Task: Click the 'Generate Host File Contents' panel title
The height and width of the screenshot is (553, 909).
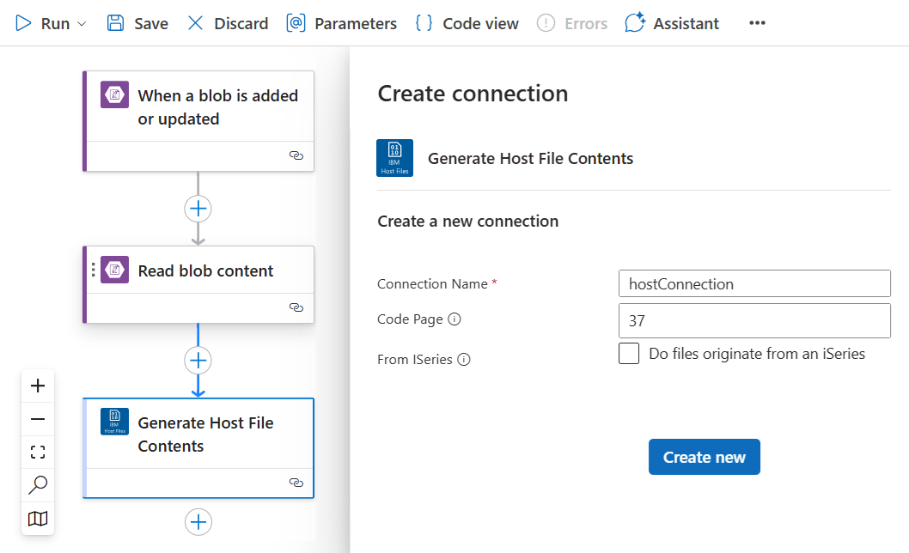Action: click(530, 158)
